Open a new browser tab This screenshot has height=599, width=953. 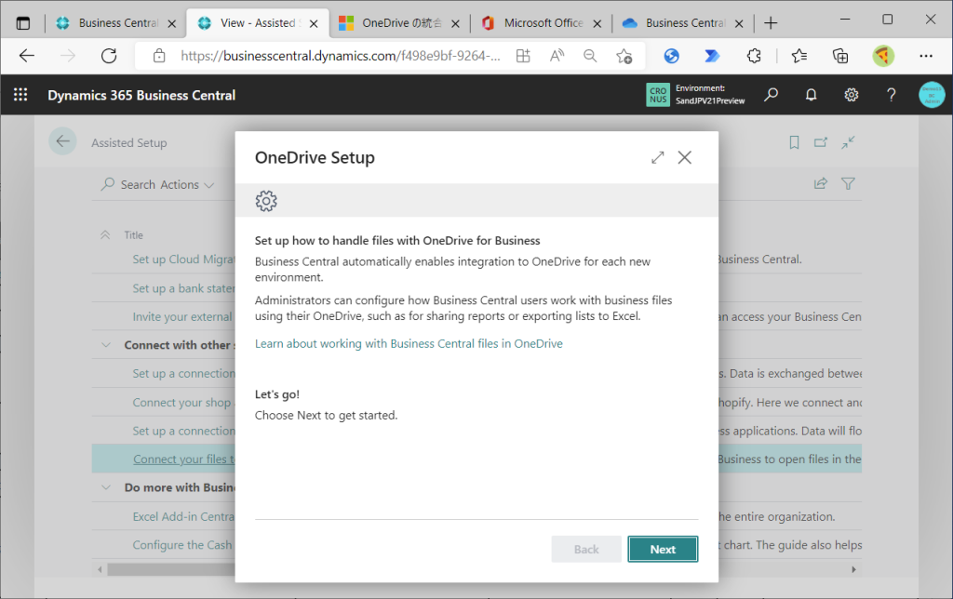771,23
